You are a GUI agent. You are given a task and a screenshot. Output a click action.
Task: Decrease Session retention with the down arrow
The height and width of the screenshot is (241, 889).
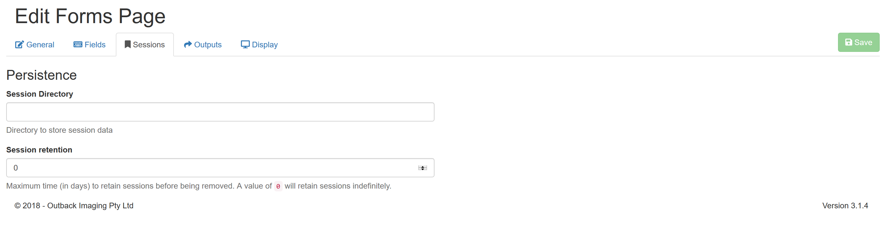422,169
